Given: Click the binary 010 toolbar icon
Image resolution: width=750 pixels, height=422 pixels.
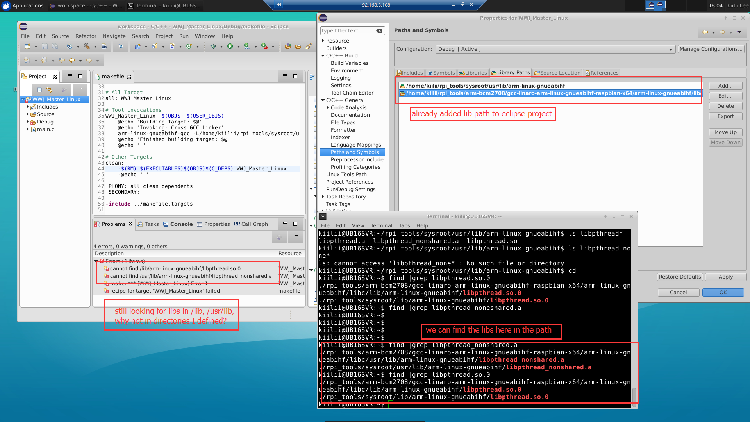Looking at the screenshot, I should point(104,46).
